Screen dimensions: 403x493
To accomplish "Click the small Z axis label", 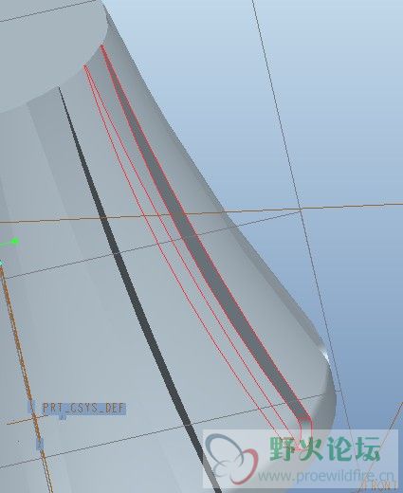I will pos(40,445).
